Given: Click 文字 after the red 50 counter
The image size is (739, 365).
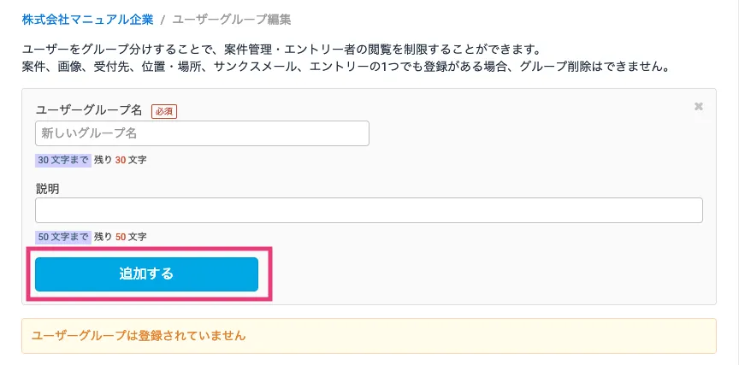Looking at the screenshot, I should tap(138, 236).
